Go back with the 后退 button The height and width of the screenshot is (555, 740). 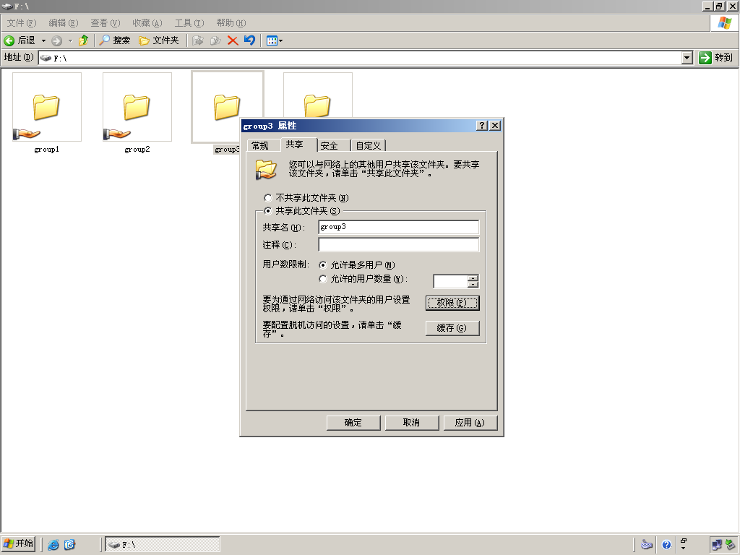pos(20,40)
